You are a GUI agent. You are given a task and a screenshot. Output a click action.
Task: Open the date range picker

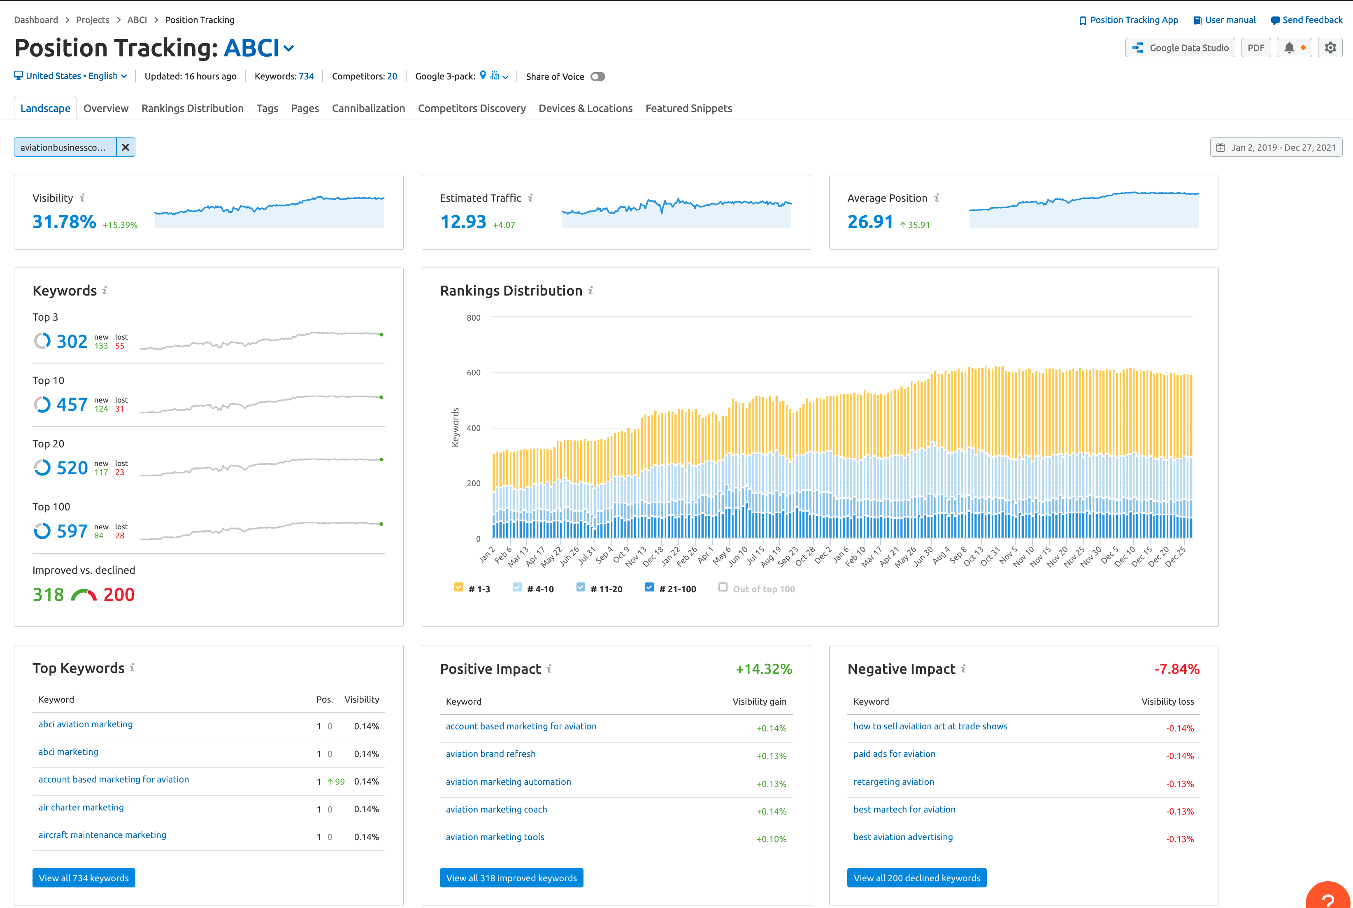coord(1275,148)
